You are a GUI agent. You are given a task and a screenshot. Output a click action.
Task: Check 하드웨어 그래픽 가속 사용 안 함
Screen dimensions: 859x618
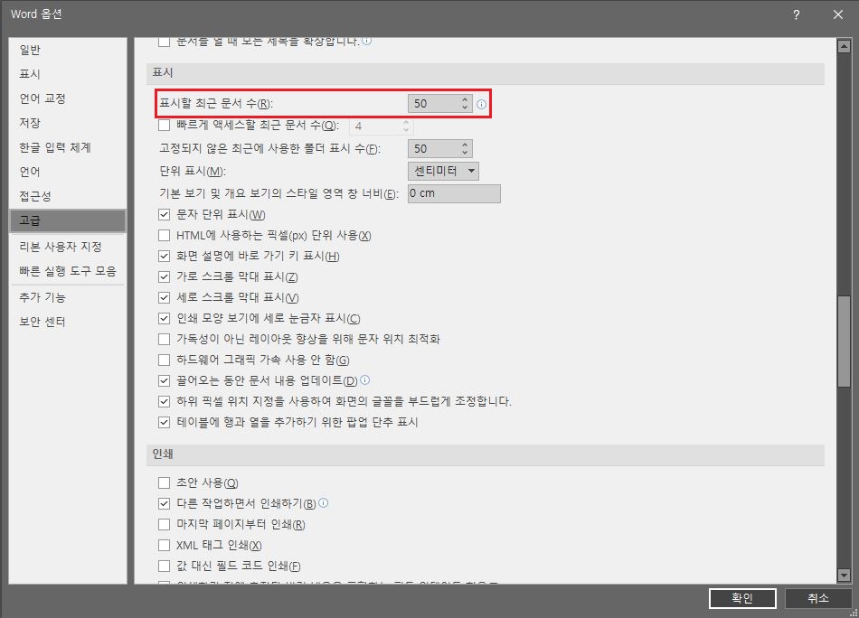164,360
